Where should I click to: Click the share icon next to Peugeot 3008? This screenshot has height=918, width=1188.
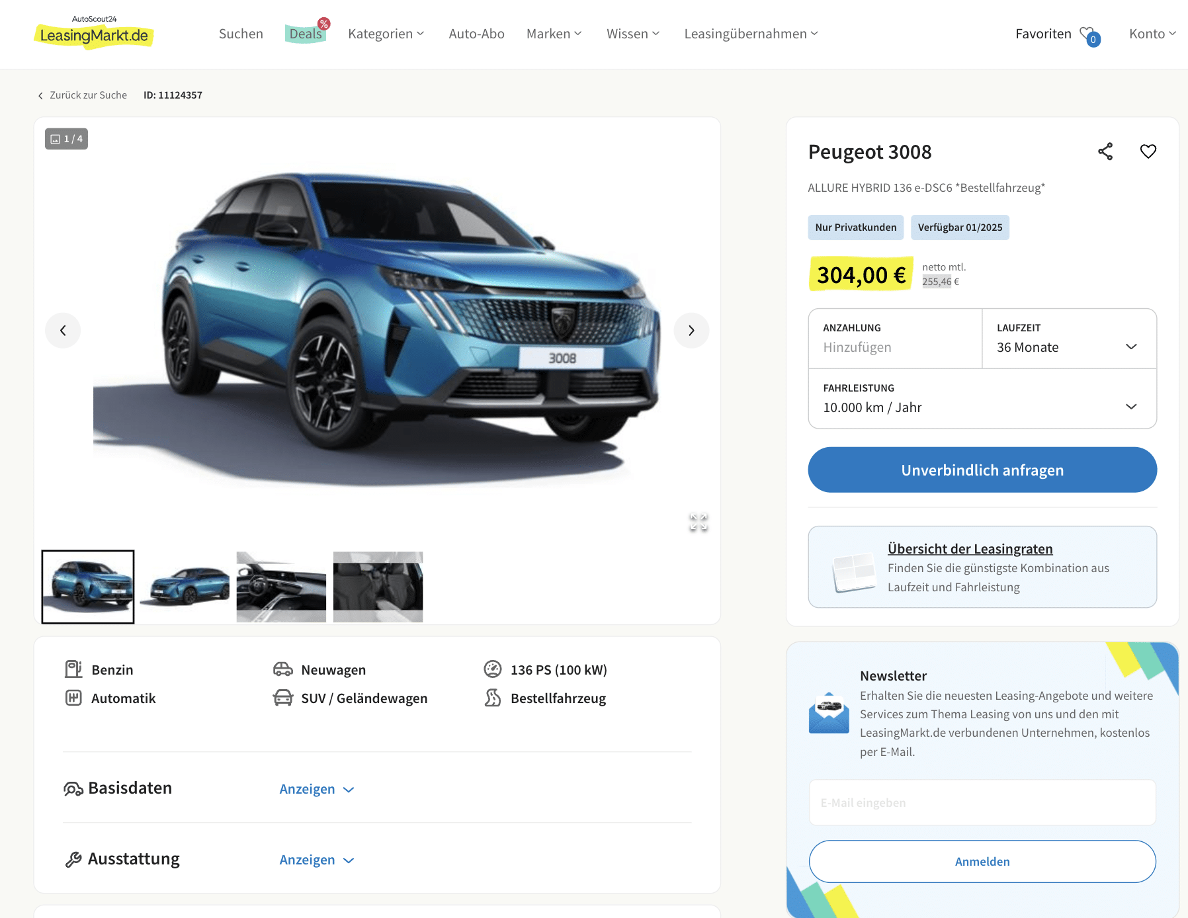pos(1105,151)
